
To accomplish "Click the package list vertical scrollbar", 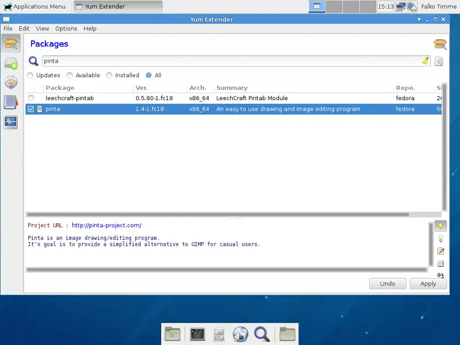I will [x=444, y=147].
